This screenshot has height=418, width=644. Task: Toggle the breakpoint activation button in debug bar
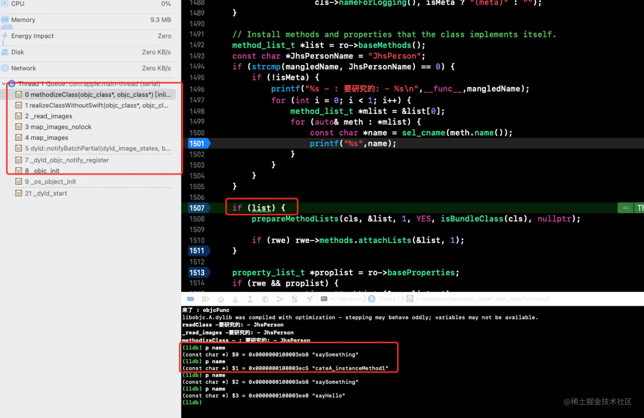191,299
